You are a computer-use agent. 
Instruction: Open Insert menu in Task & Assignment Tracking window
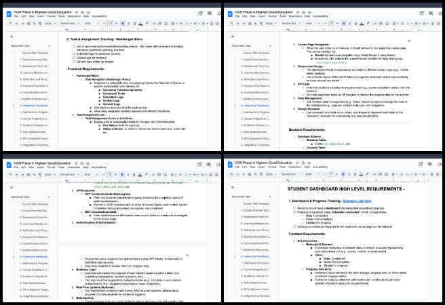[41, 16]
